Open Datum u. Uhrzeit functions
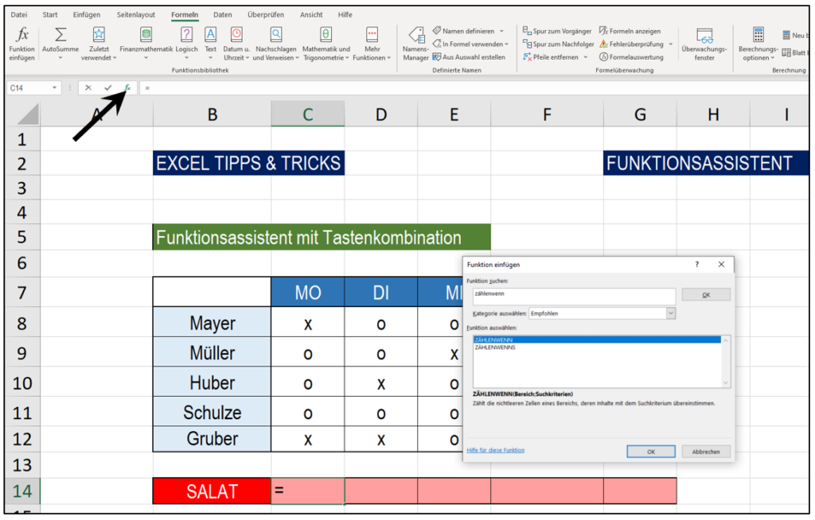The image size is (815, 520). 236,44
